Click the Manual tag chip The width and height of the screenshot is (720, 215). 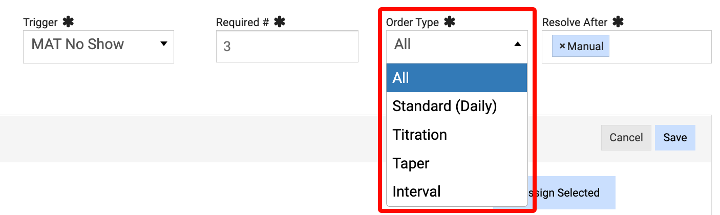pos(585,47)
